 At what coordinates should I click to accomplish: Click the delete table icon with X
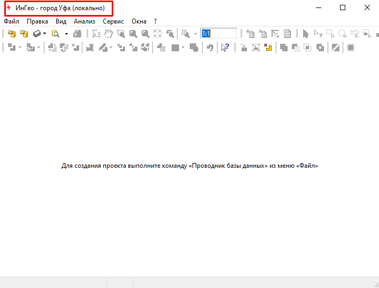262,34
